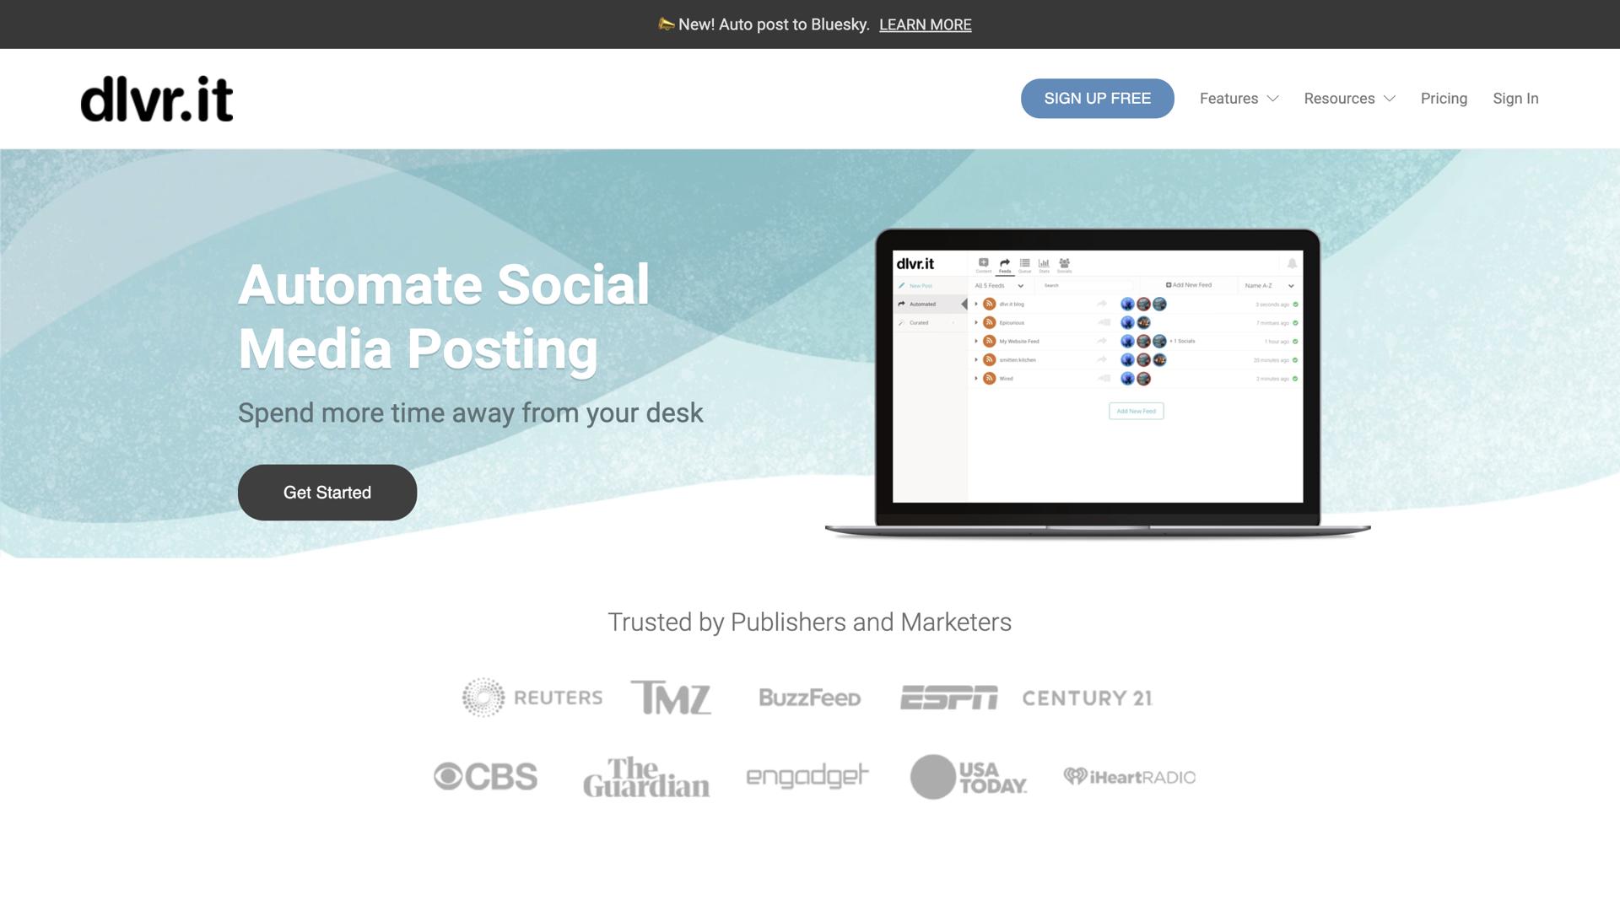Click the Engadget logo
The height and width of the screenshot is (911, 1620).
(x=807, y=777)
